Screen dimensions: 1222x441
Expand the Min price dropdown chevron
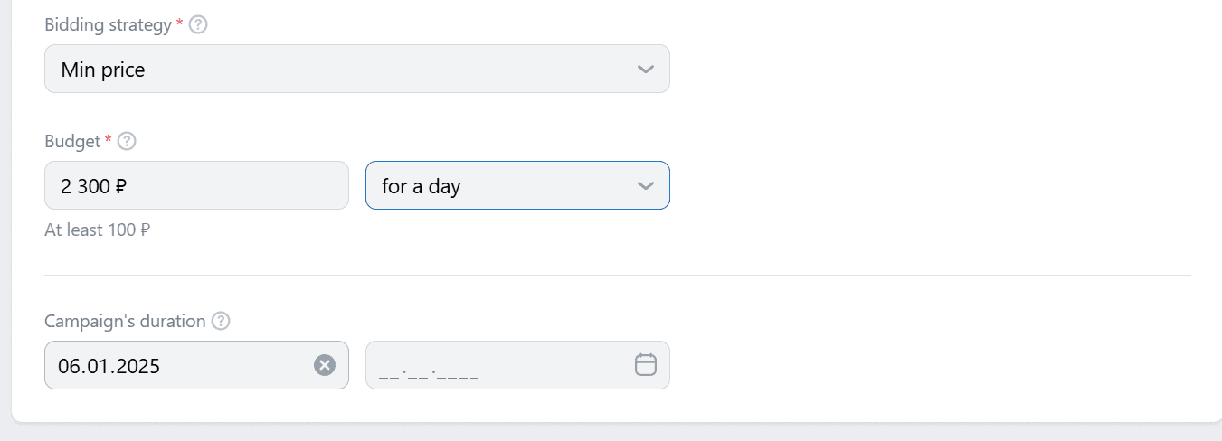645,69
